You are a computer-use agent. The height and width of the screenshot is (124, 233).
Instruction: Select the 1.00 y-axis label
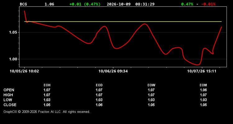13,59
